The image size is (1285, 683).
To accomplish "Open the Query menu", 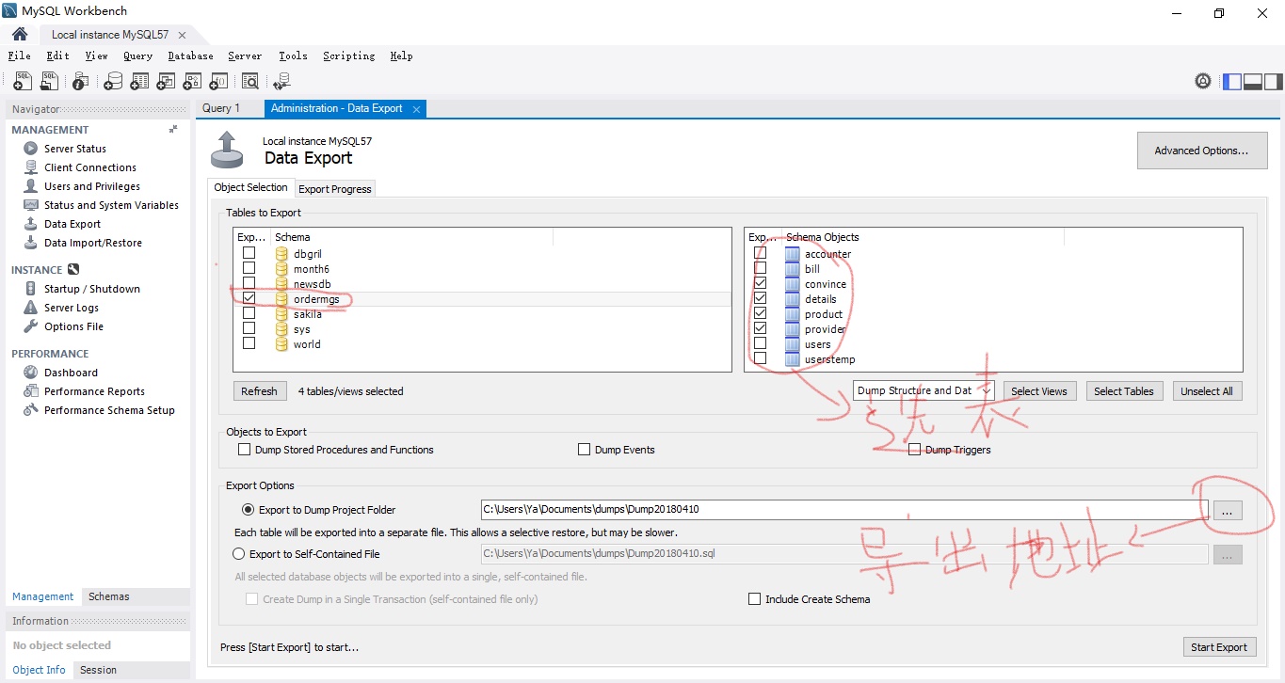I will click(x=137, y=56).
